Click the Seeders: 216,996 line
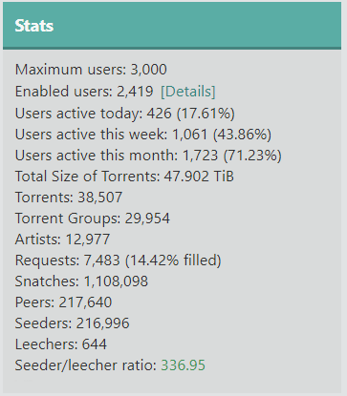This screenshot has height=396, width=347. (72, 323)
